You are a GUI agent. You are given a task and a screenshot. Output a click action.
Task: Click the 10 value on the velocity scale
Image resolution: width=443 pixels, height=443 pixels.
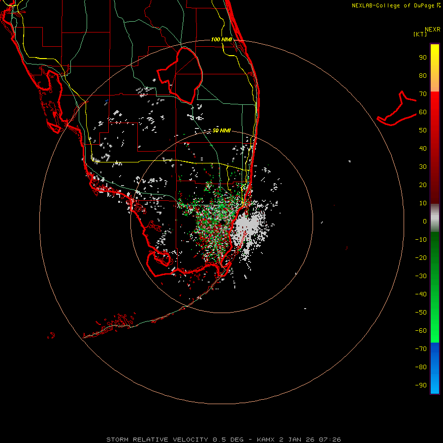pos(423,203)
